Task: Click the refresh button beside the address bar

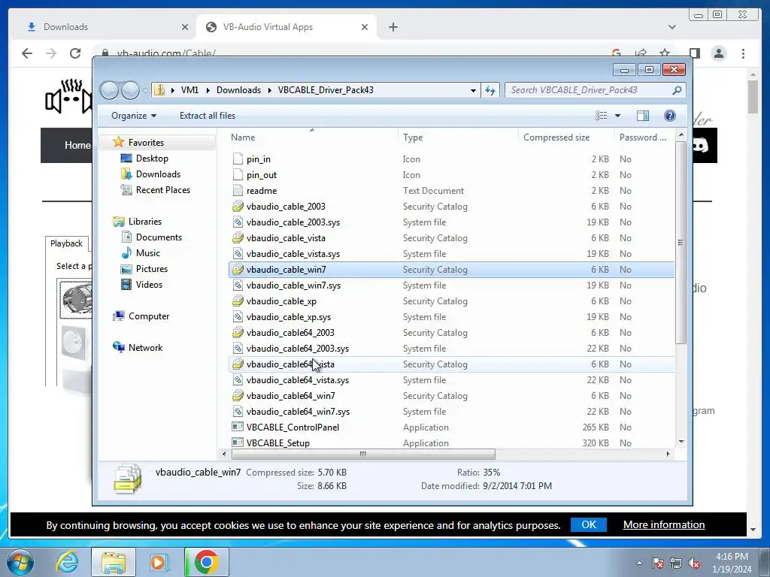Action: [490, 90]
